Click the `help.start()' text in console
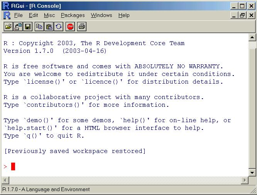This screenshot has height=195, width=257. click(30, 128)
